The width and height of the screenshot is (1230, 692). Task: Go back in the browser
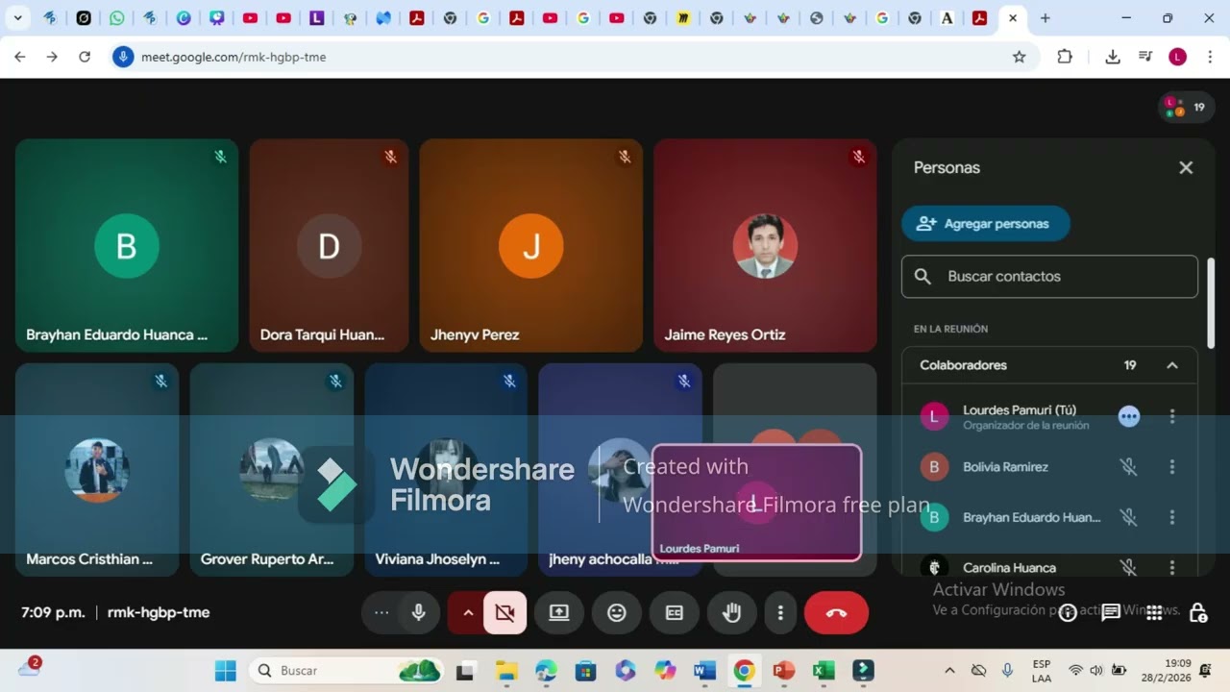pyautogui.click(x=19, y=57)
